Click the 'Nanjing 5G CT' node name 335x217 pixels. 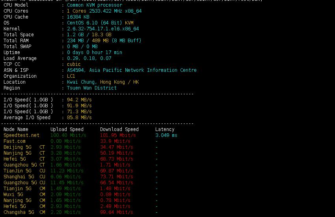coord(24,153)
